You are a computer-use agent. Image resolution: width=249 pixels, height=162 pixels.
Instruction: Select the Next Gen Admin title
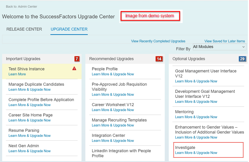24,146
